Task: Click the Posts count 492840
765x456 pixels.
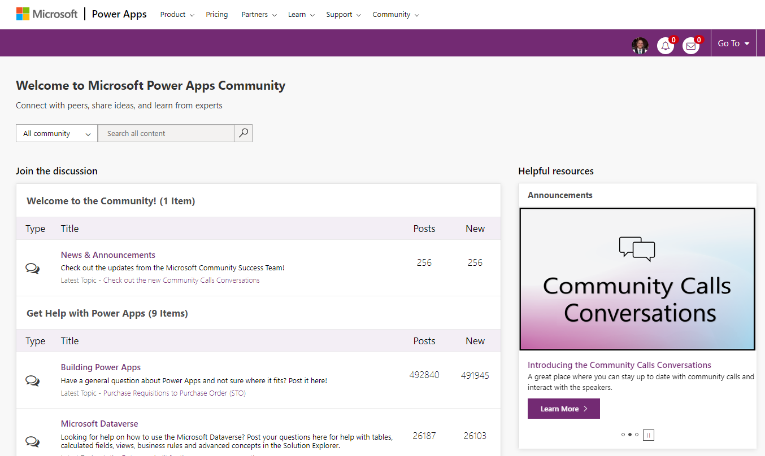Action: pos(424,375)
